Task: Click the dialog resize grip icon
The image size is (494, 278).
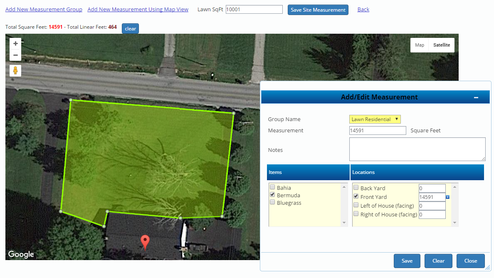Action: 488,268
